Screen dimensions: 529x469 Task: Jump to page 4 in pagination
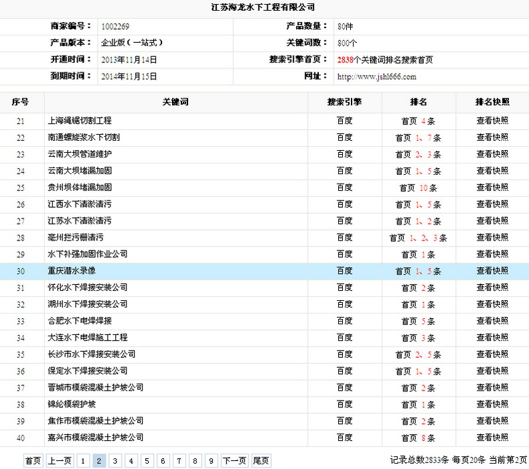[131, 460]
